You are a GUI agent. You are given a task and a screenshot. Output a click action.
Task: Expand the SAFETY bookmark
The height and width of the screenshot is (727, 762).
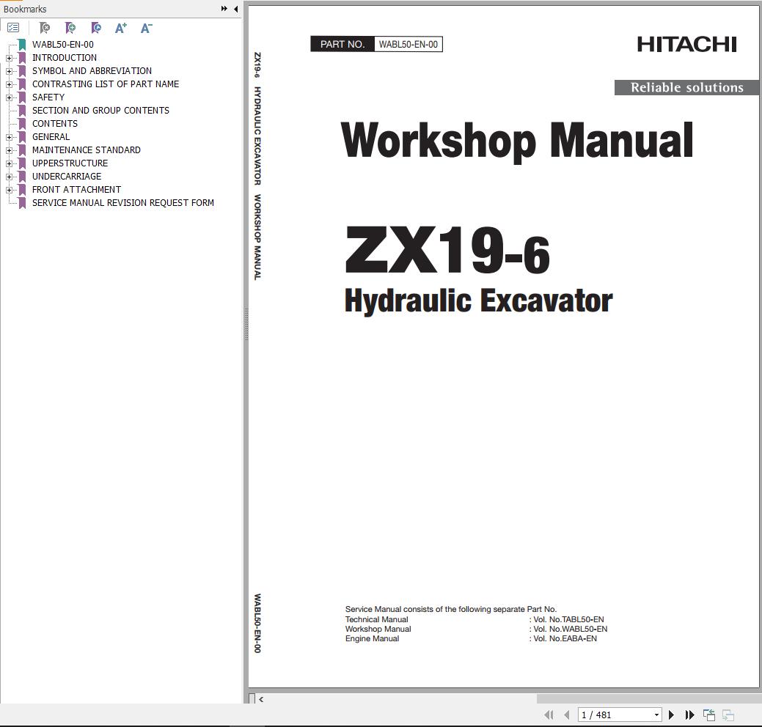click(x=9, y=97)
